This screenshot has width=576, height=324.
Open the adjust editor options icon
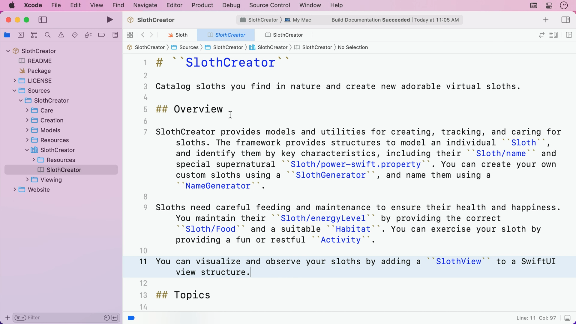pyautogui.click(x=553, y=35)
